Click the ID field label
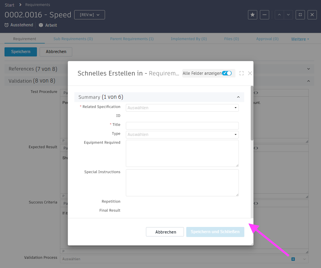Image resolution: width=321 pixels, height=268 pixels. click(118, 116)
